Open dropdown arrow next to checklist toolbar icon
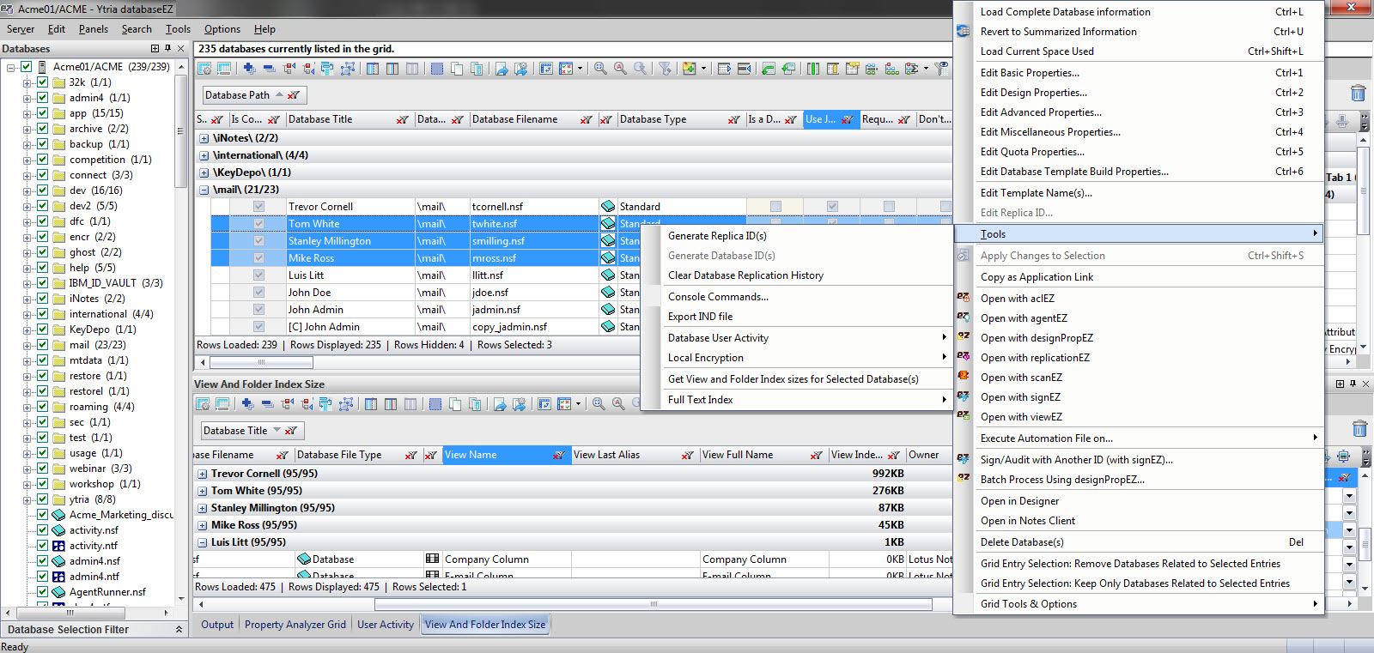Screen dimensions: 1374x653 [x=581, y=69]
